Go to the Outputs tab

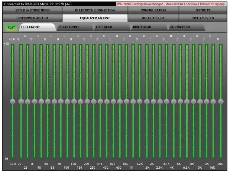click(203, 10)
